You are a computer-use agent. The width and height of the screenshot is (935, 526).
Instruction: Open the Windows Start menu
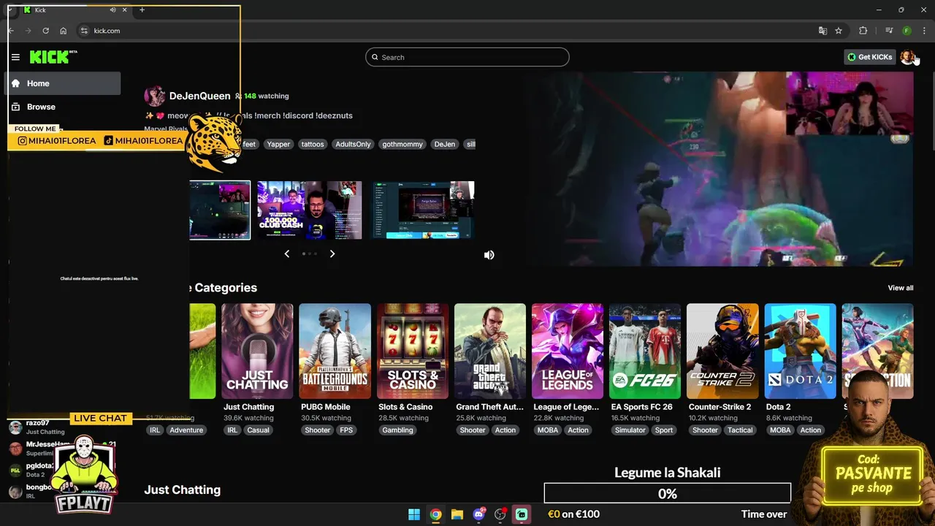point(414,514)
